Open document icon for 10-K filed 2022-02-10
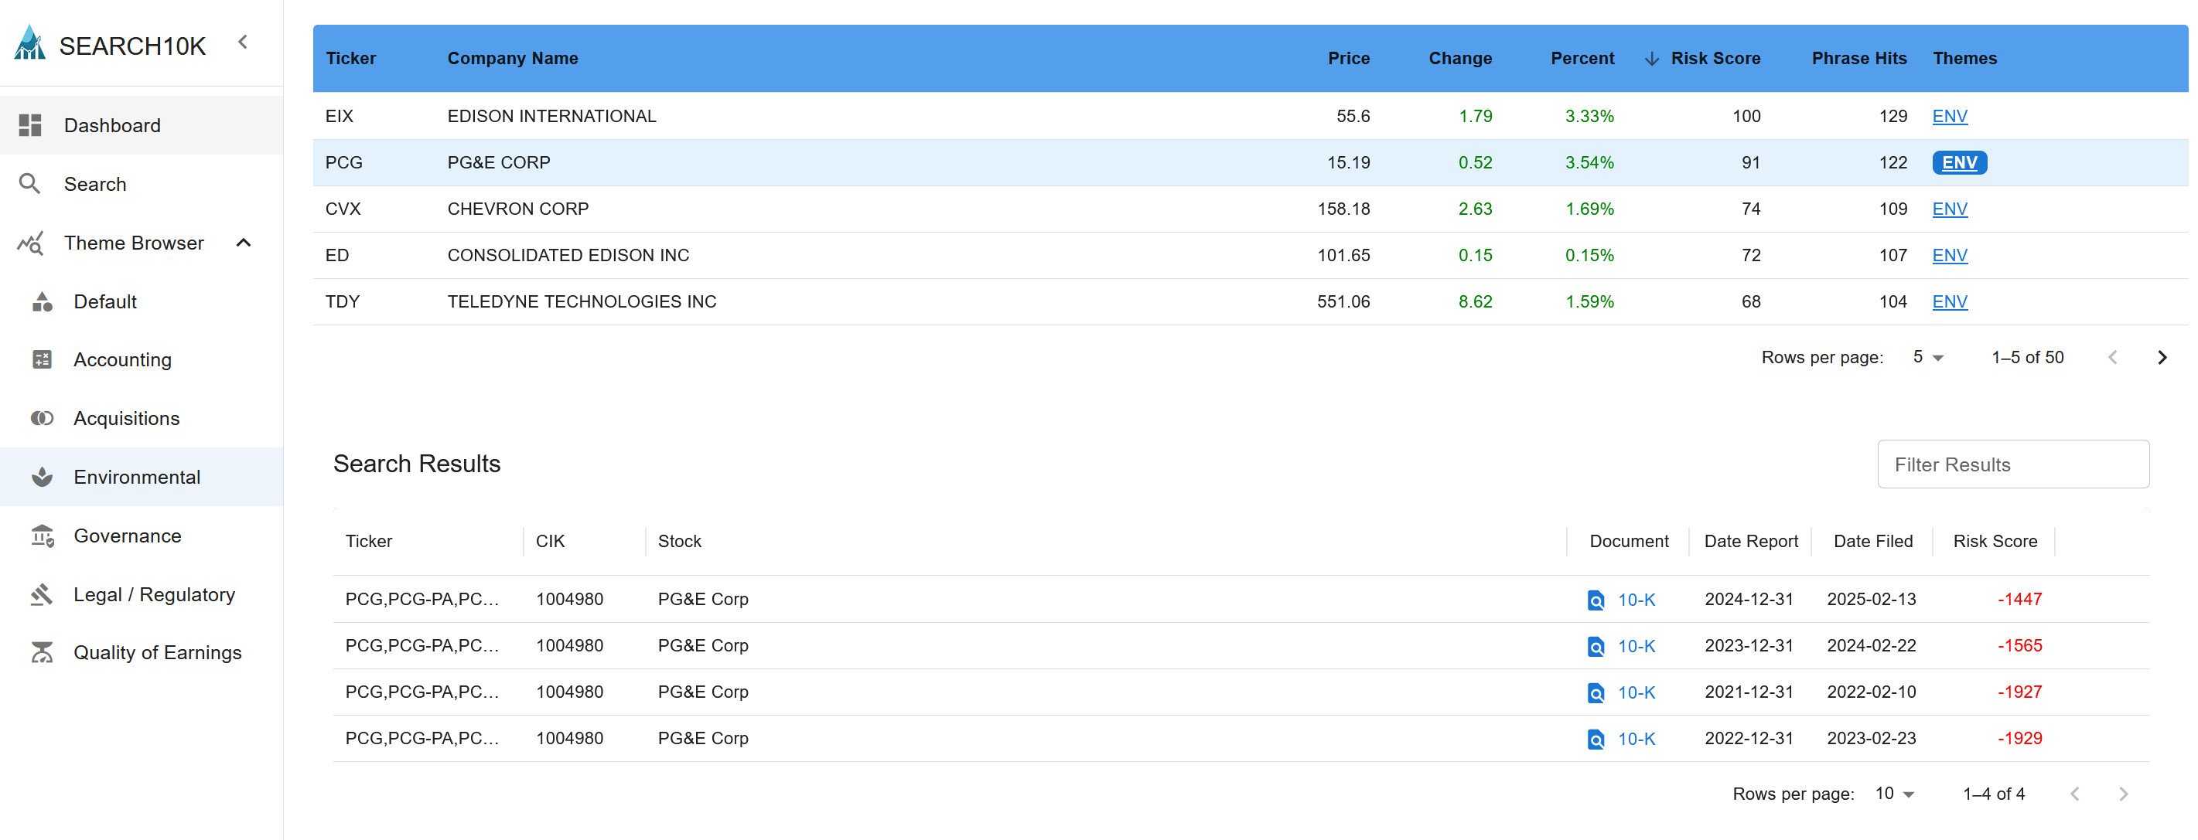The image size is (2198, 840). (x=1596, y=692)
